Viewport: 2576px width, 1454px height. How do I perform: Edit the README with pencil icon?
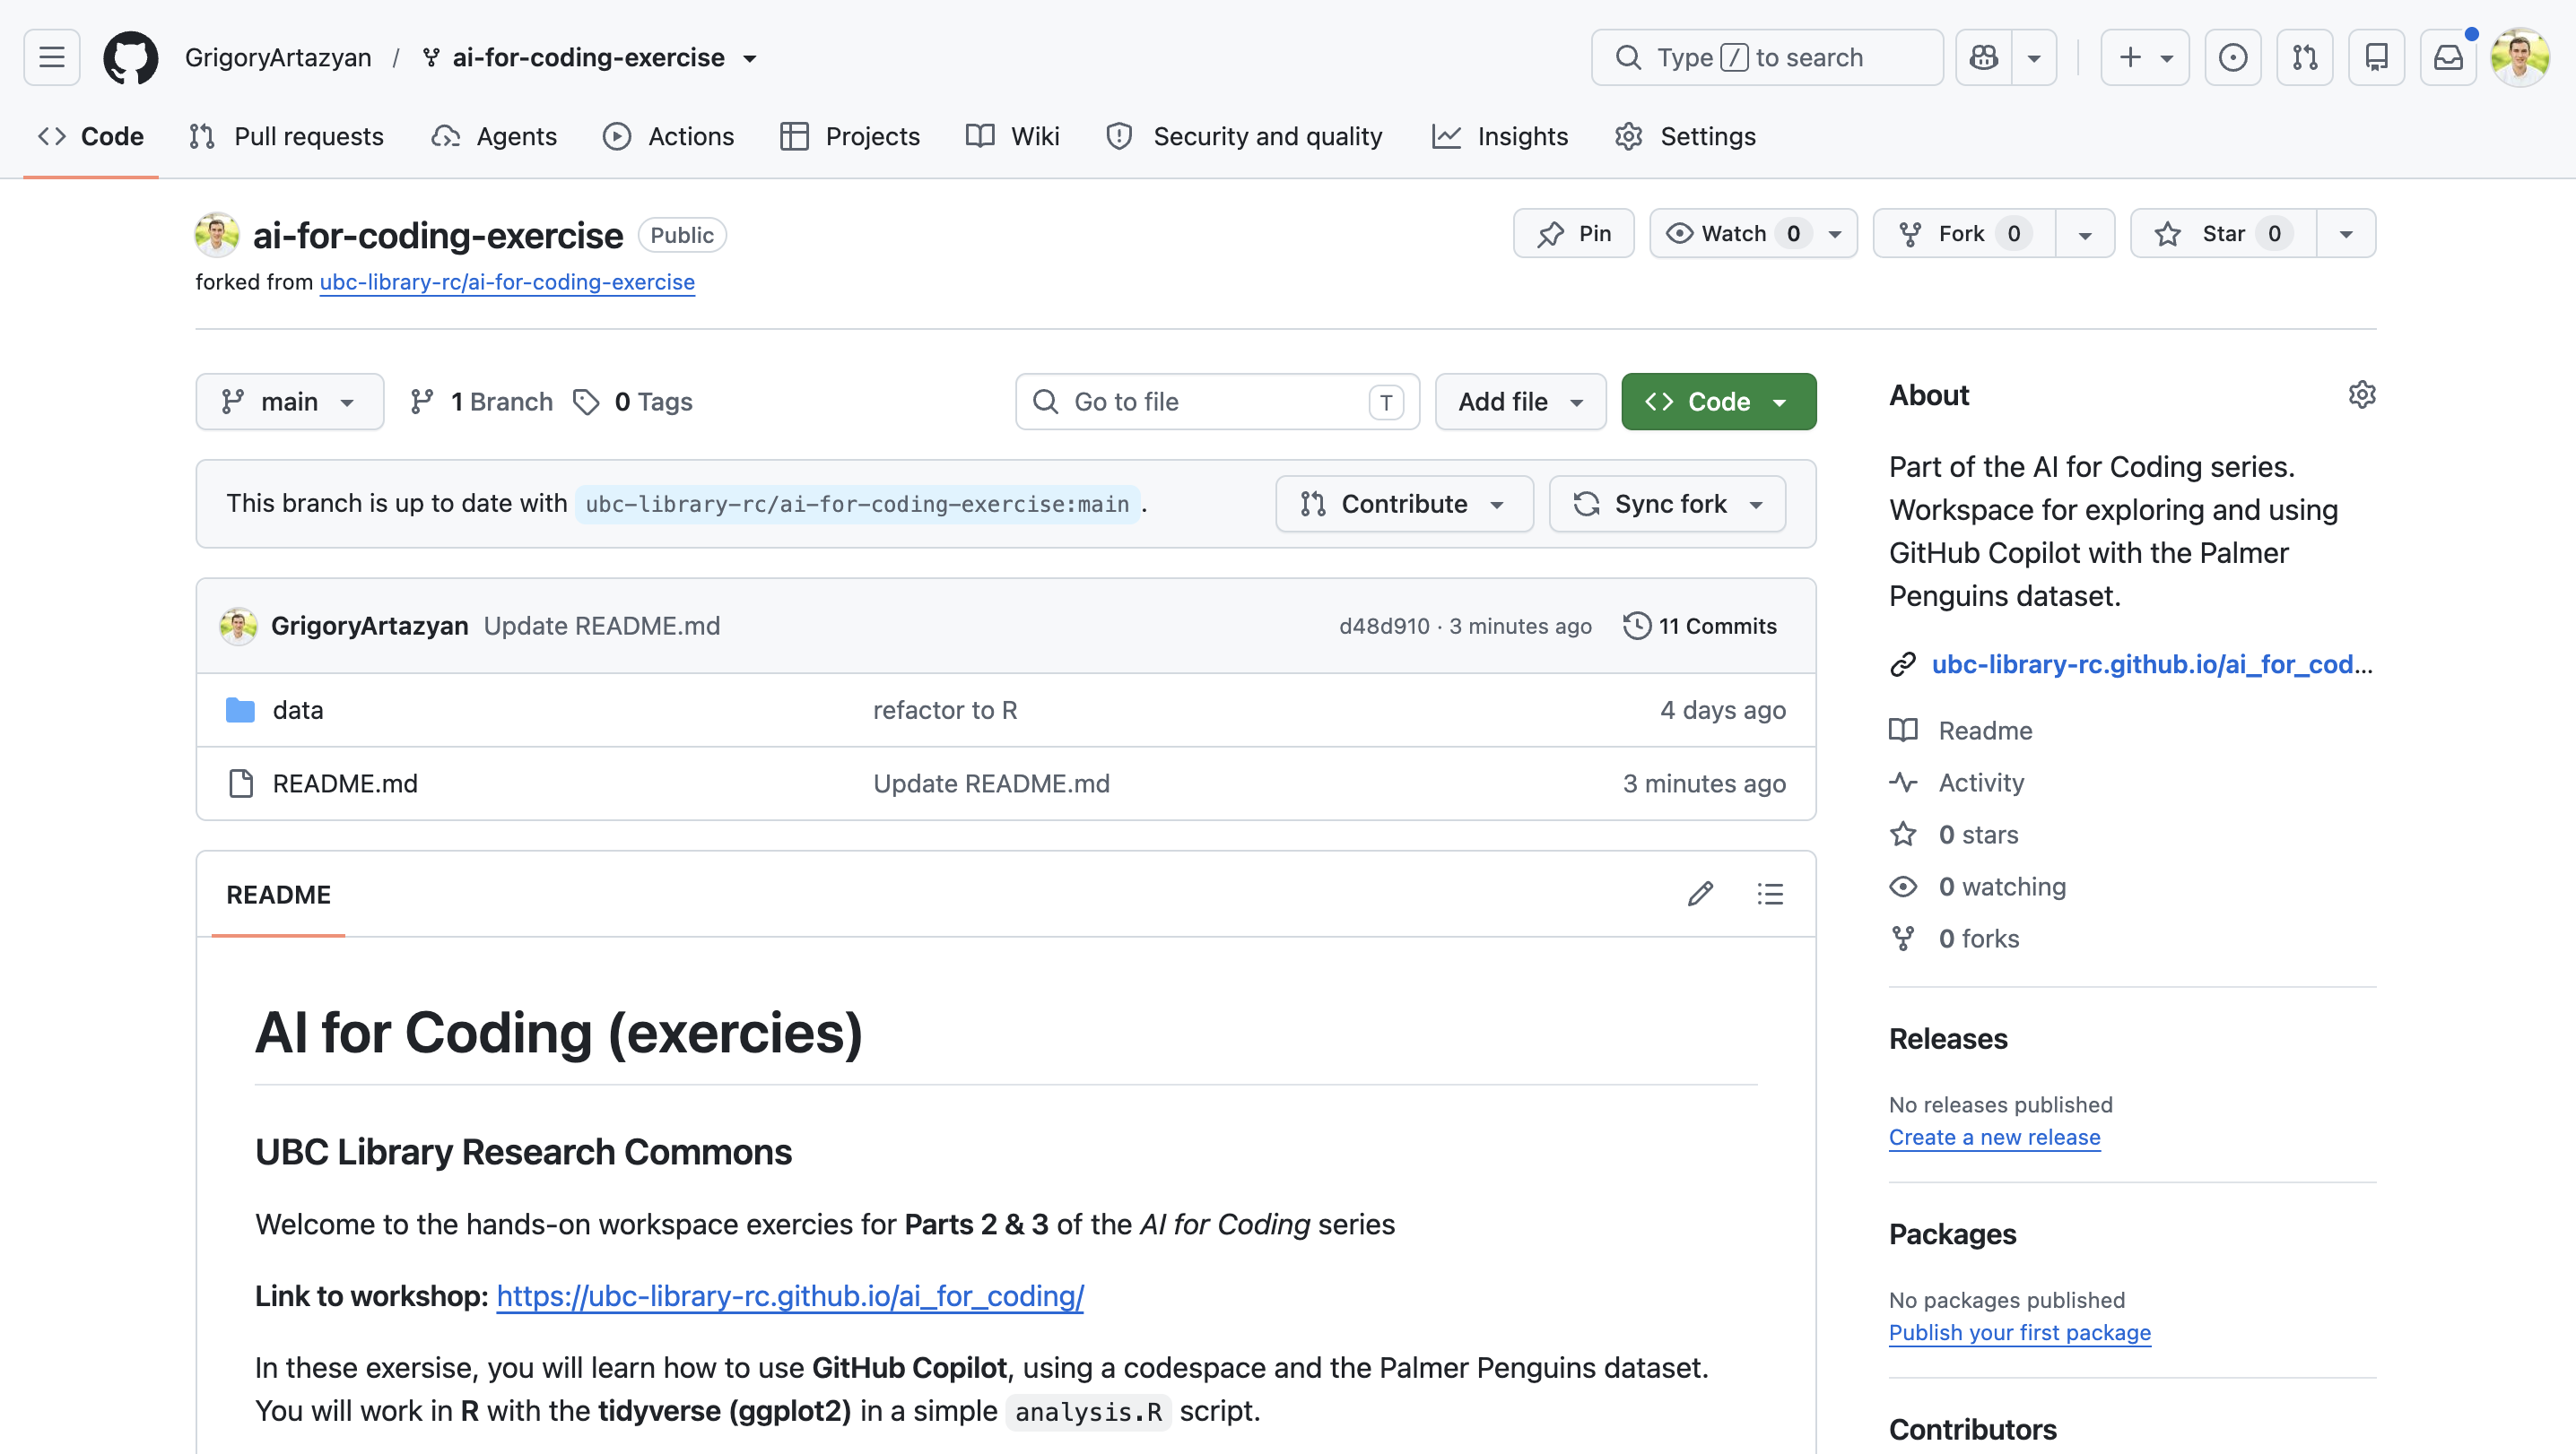pyautogui.click(x=1700, y=894)
